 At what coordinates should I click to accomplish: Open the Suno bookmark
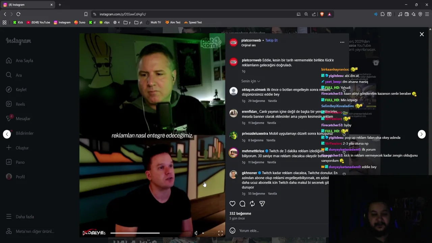pyautogui.click(x=80, y=23)
